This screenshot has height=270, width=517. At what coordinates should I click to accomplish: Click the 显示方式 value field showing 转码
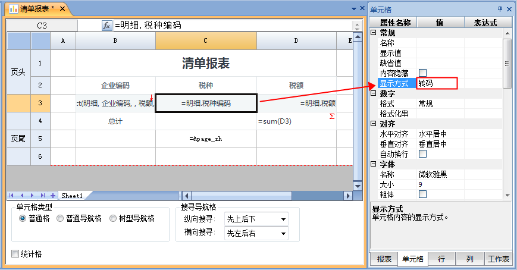437,83
